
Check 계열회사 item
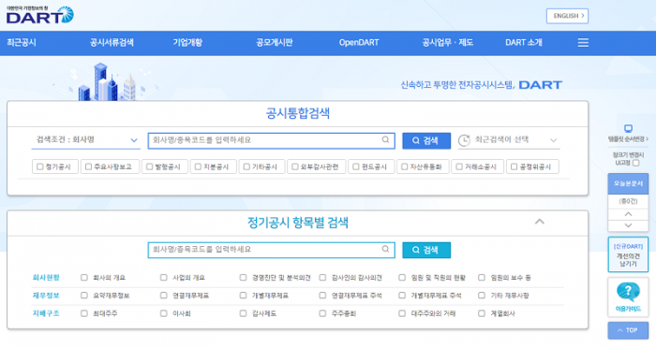coord(482,313)
